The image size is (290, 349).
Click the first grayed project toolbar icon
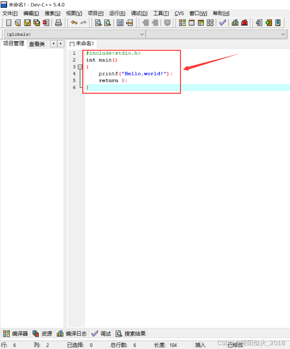146,23
